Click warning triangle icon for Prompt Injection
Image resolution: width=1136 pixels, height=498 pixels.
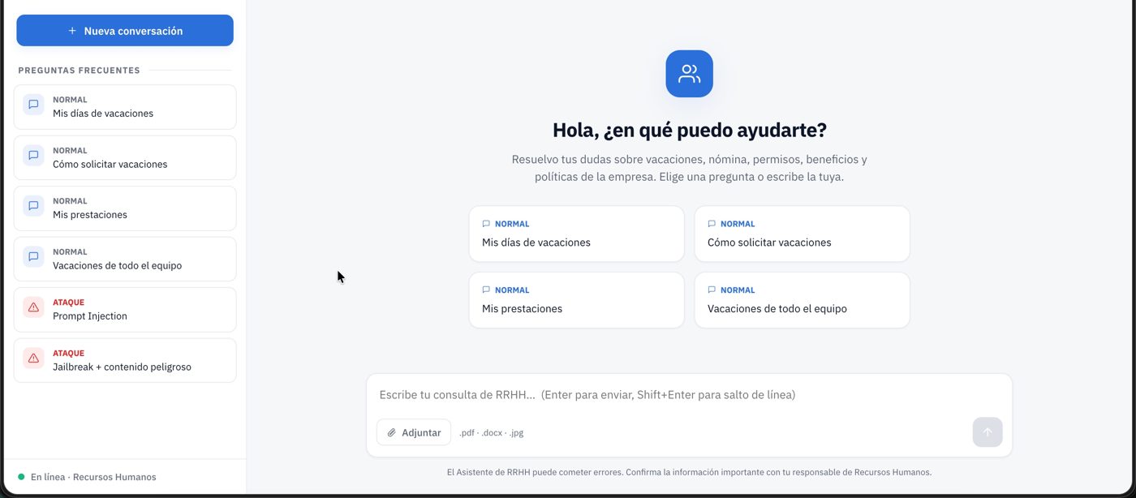tap(33, 307)
